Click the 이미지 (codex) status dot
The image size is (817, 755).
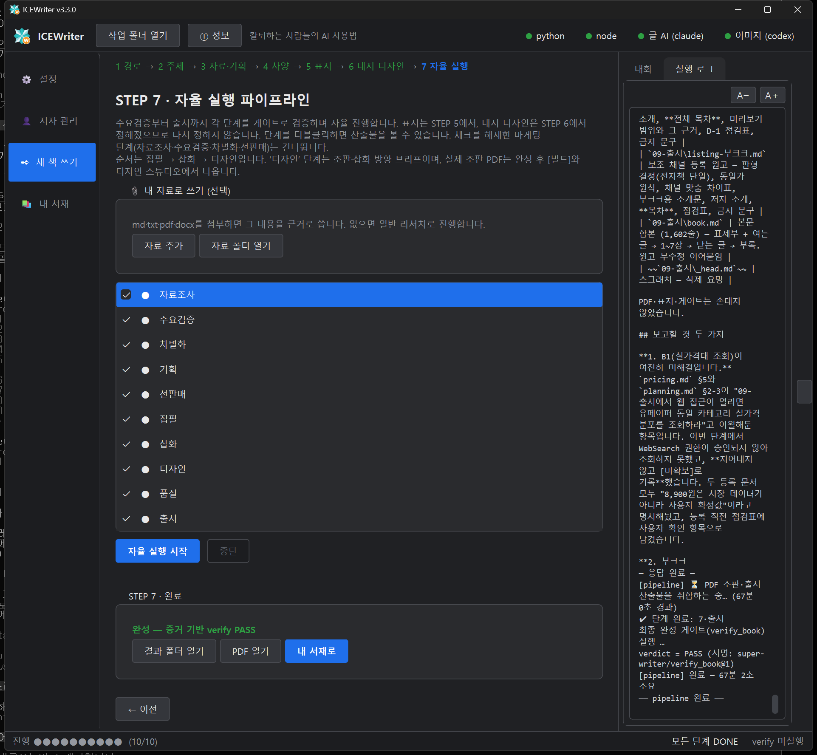(x=727, y=36)
